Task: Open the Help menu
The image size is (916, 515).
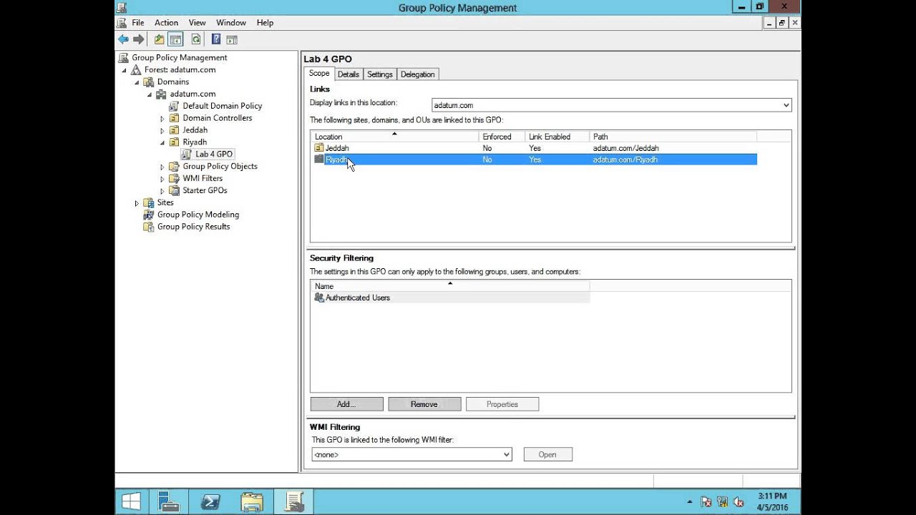Action: (265, 23)
